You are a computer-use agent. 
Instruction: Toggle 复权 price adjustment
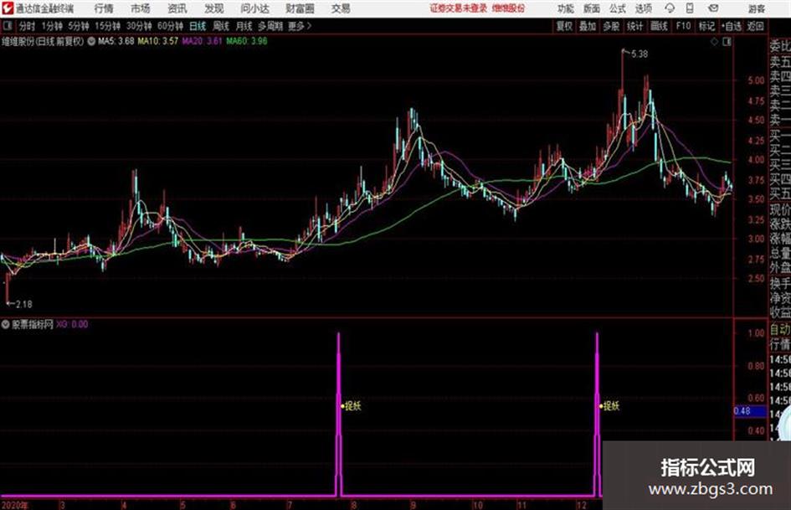pyautogui.click(x=564, y=26)
